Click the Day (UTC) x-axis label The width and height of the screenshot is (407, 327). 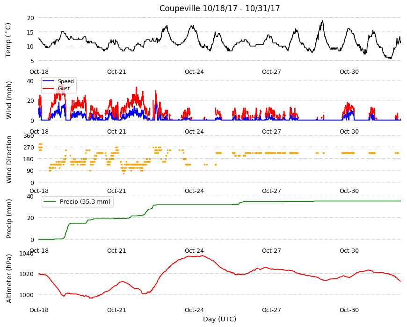tap(219, 319)
